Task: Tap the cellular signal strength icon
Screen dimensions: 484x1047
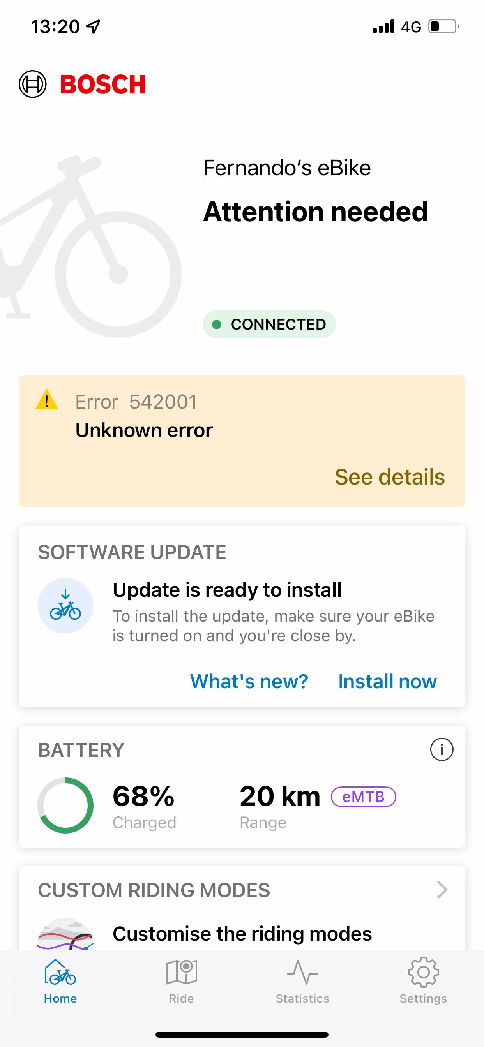Action: pos(383,27)
